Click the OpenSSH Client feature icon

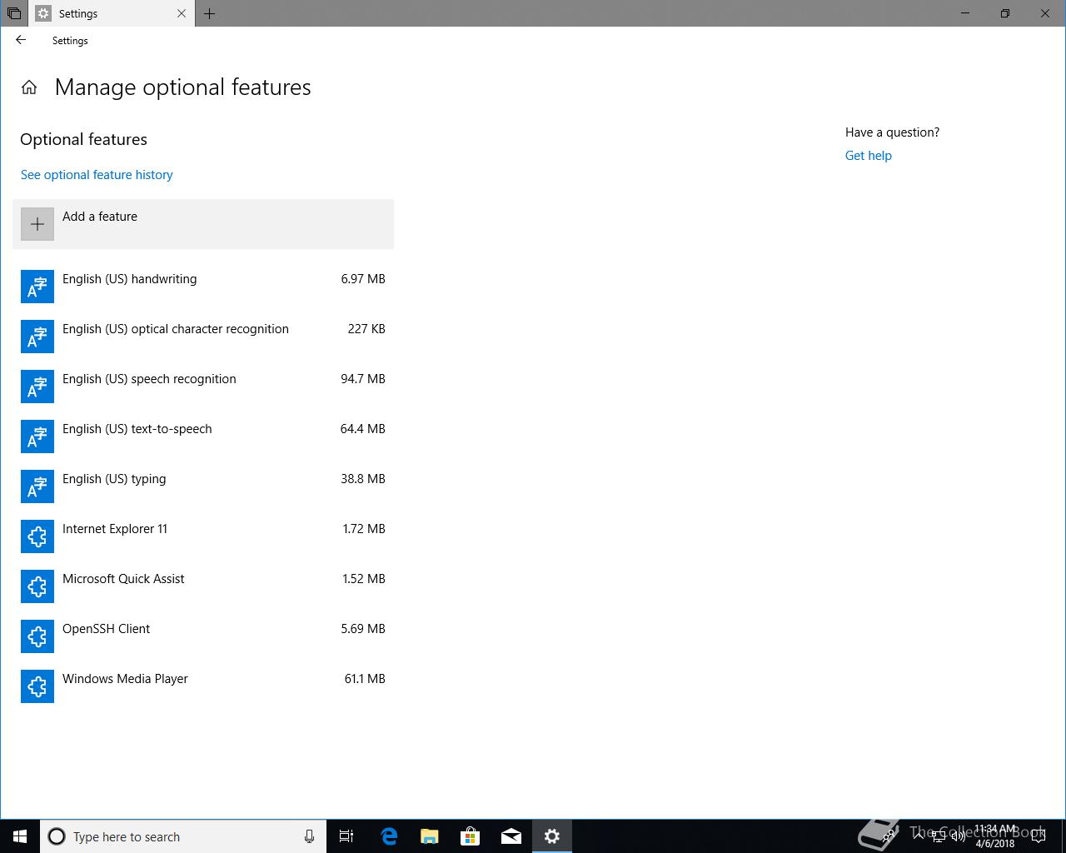[37, 636]
